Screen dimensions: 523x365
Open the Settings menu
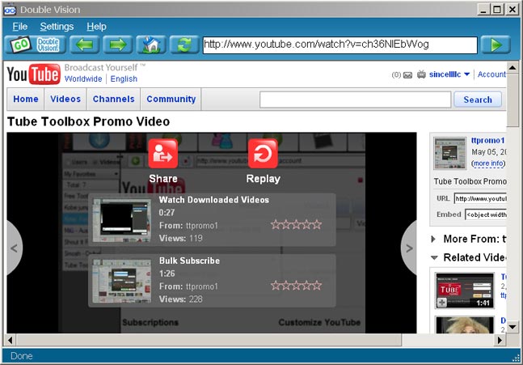point(57,27)
